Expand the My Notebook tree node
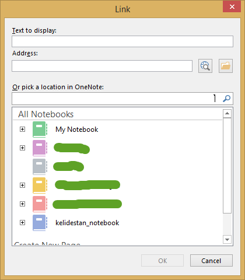This screenshot has height=280, width=245. 23,129
